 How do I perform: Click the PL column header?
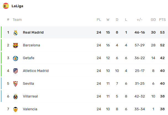click(x=99, y=20)
